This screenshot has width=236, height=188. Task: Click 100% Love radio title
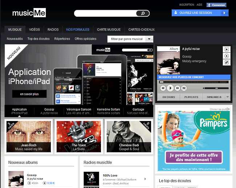tap(110, 176)
